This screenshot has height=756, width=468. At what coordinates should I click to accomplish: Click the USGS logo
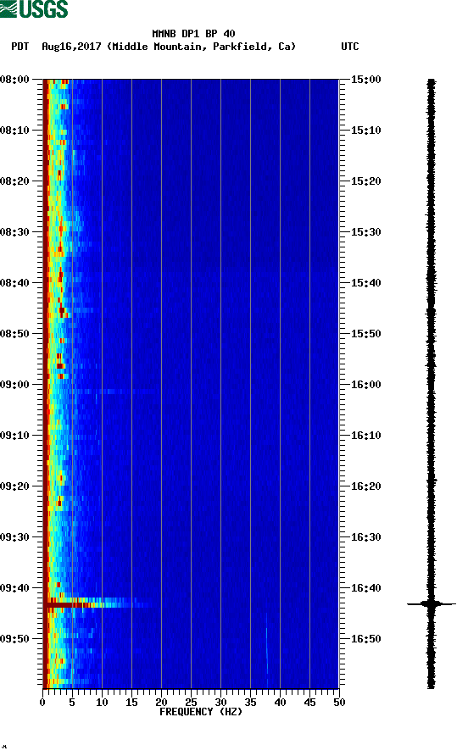coord(34,8)
